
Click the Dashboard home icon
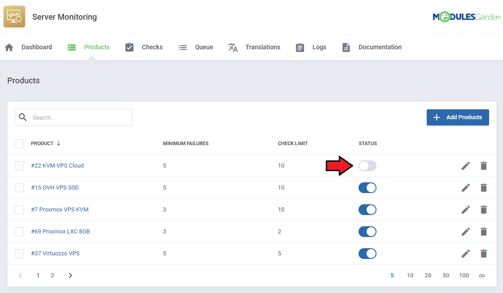coord(9,47)
